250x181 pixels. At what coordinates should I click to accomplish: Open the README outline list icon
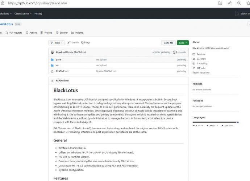coord(52,81)
